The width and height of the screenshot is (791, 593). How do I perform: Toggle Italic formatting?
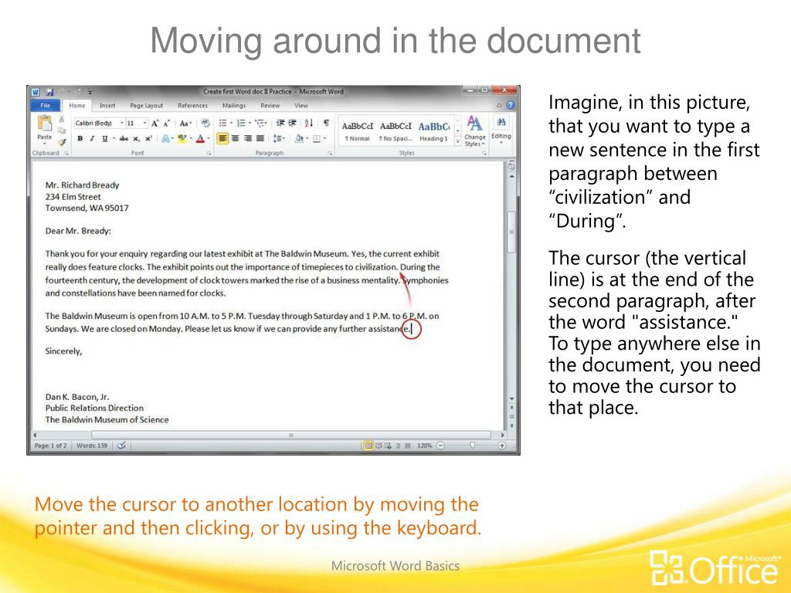click(92, 139)
